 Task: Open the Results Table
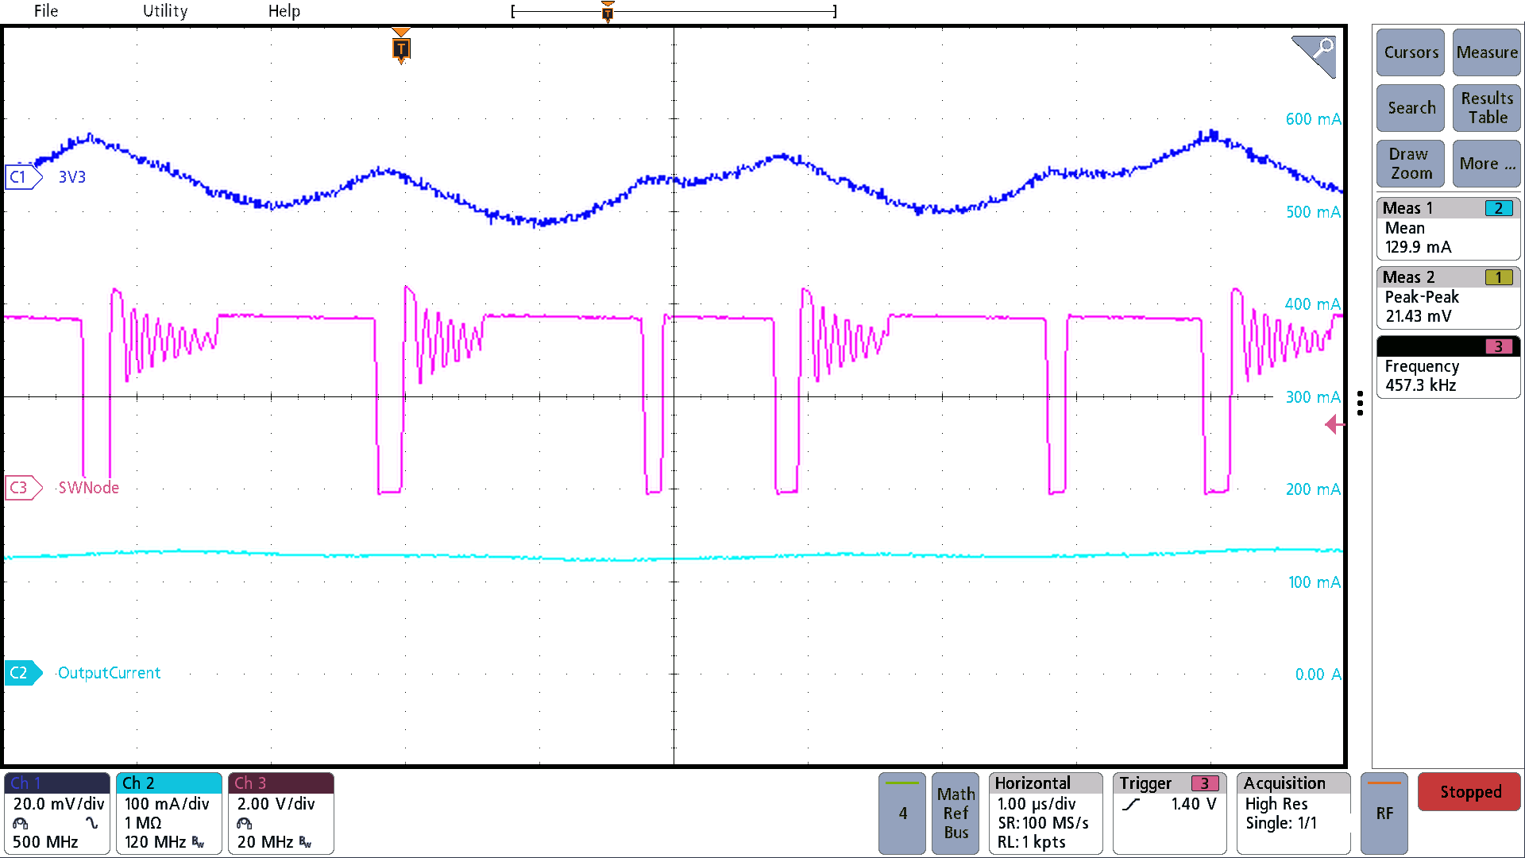1486,107
